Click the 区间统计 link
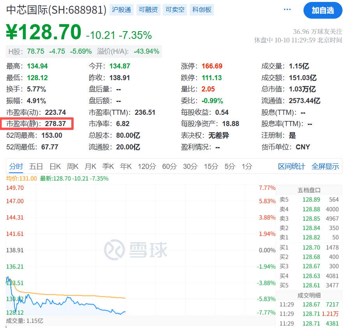The height and width of the screenshot is (328, 353). [x=291, y=167]
